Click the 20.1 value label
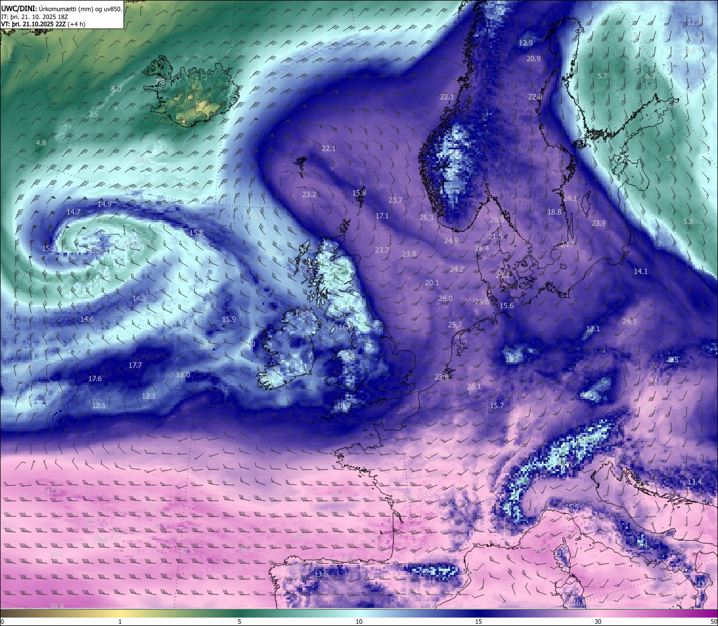 (432, 283)
